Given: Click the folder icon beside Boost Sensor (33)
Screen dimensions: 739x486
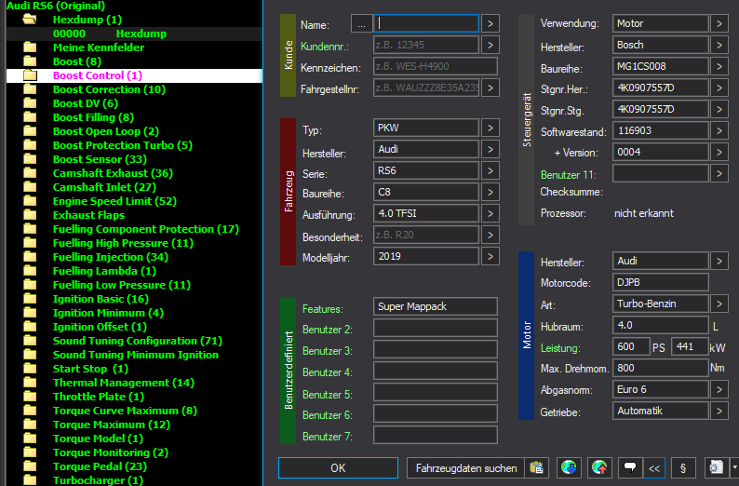Looking at the screenshot, I should click(30, 159).
